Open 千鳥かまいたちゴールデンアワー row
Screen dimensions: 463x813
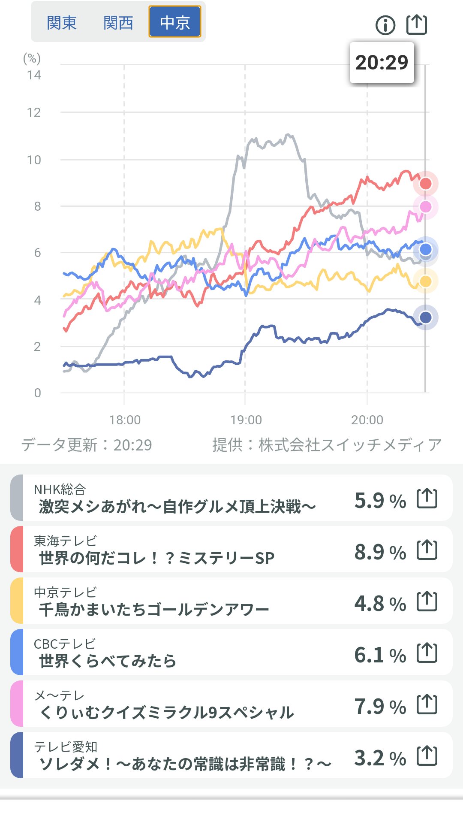[x=153, y=610]
